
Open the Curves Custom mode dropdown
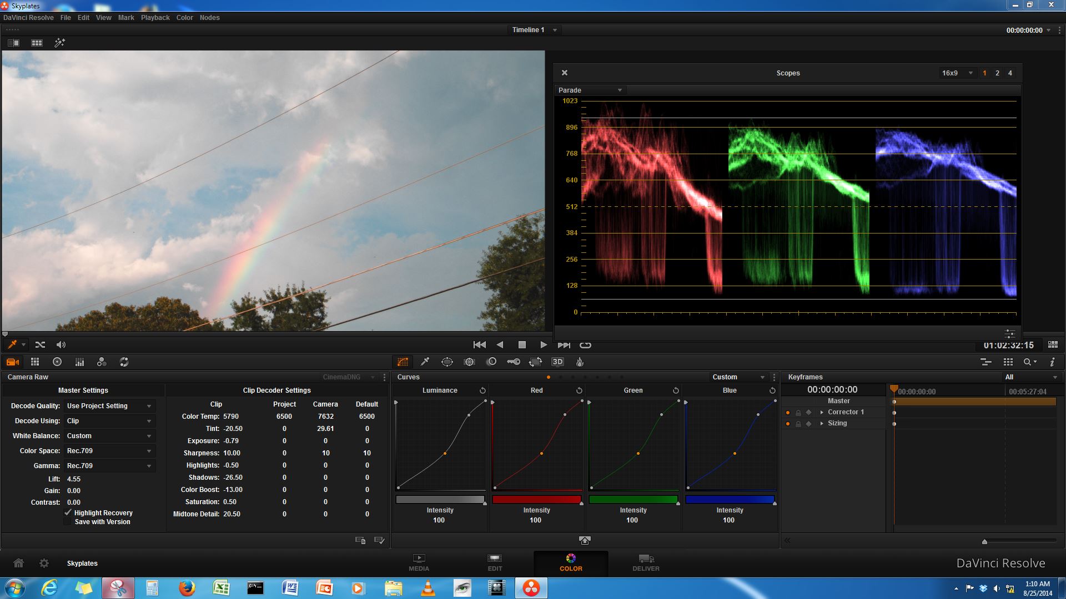739,377
